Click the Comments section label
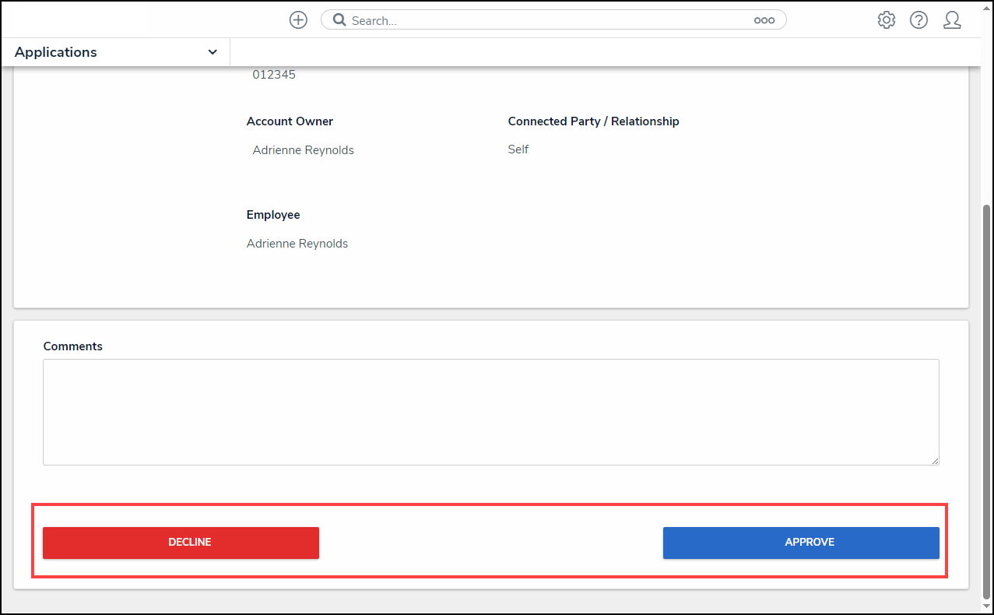Viewport: 994px width, 615px height. [72, 346]
